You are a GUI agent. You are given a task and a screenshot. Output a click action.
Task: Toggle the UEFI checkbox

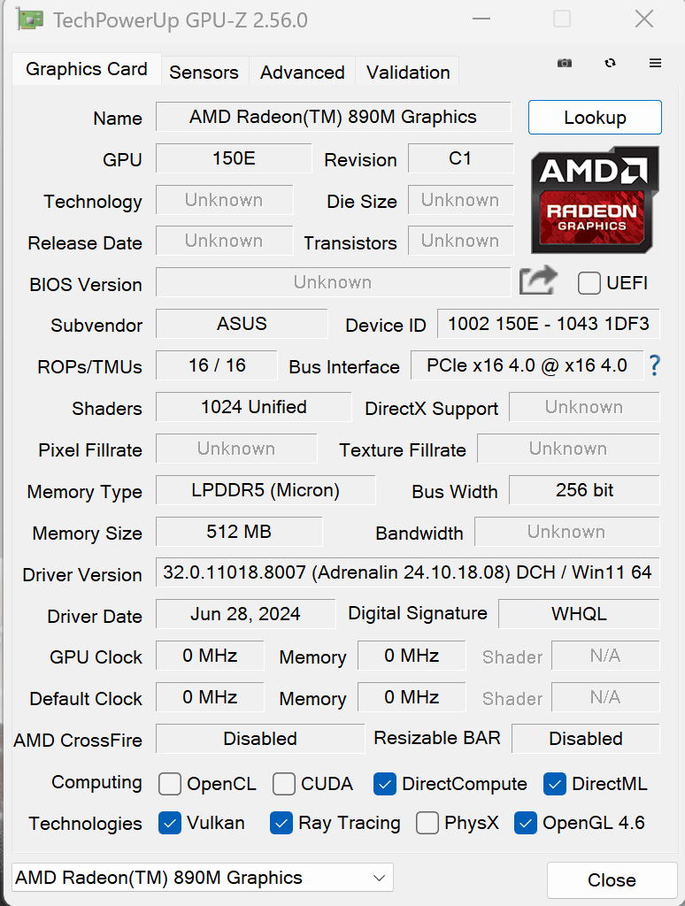(588, 283)
